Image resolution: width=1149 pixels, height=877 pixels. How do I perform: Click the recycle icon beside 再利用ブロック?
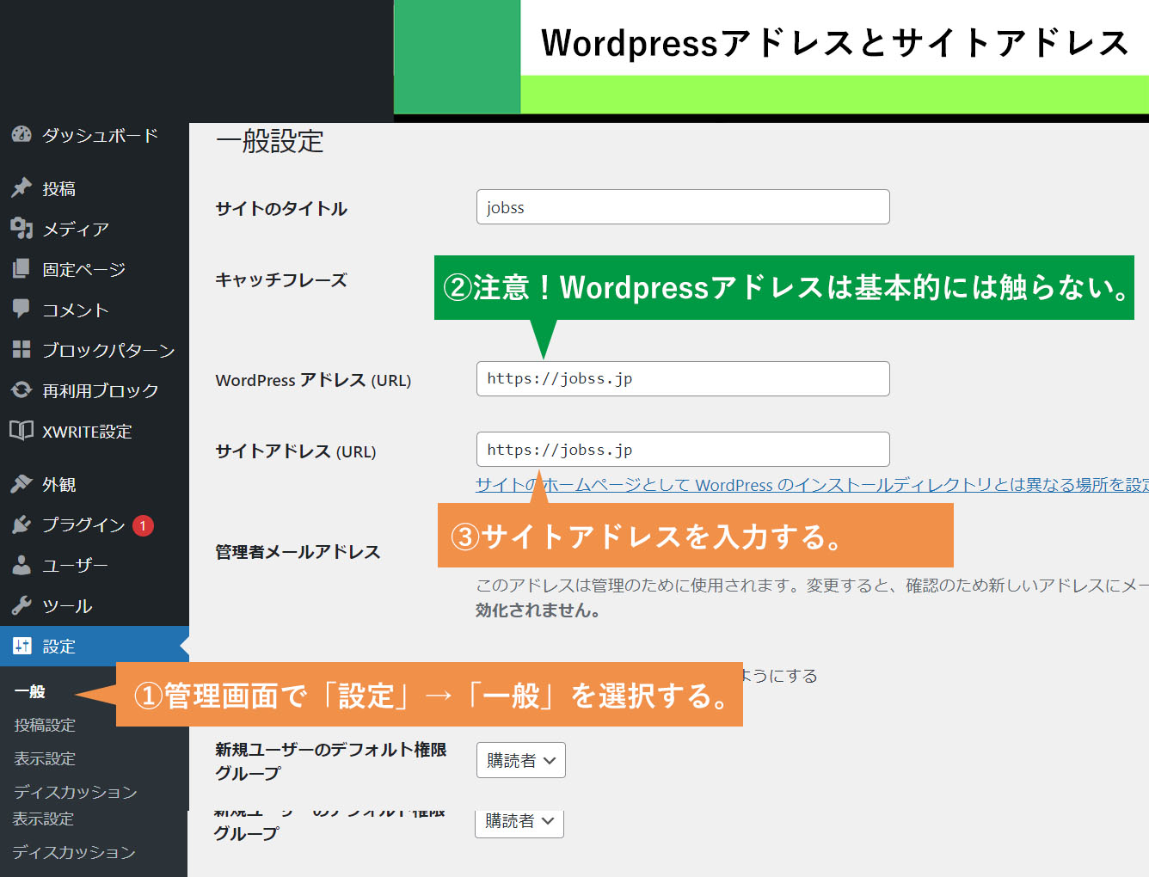point(22,389)
